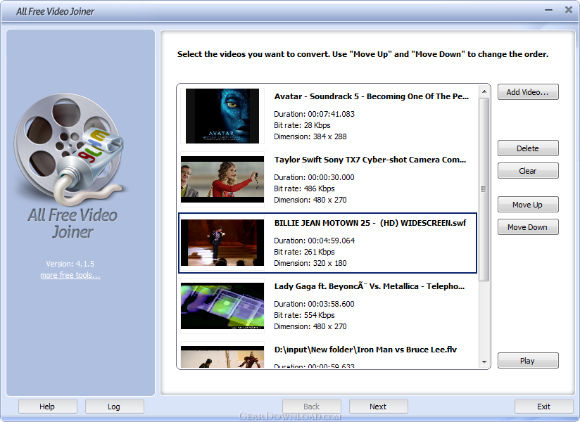Click Dimension 384 x 288 text
Viewport: 580px width, 422px height.
(x=310, y=136)
